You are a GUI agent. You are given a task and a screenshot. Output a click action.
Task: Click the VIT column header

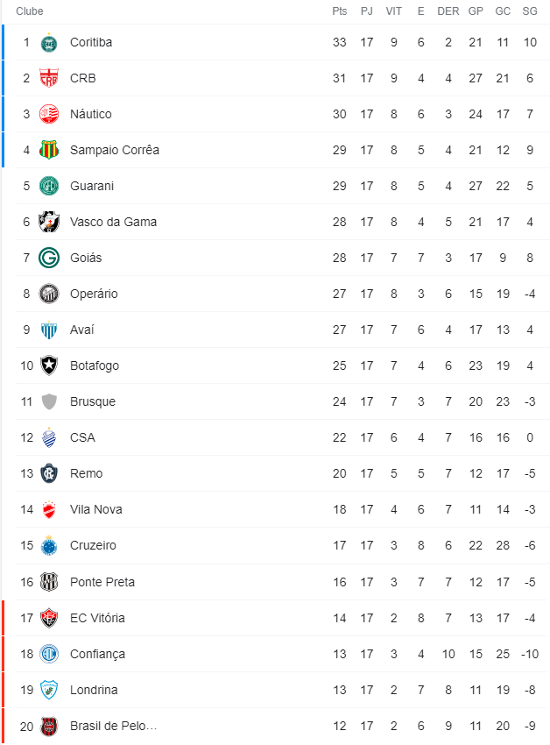(394, 11)
